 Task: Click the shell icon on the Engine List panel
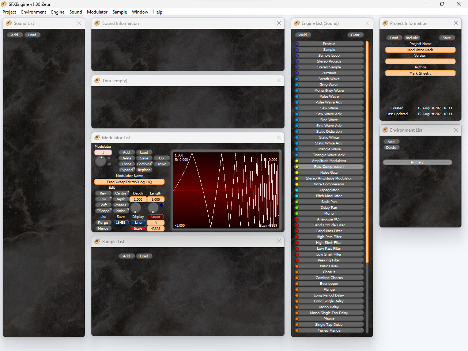coord(297,23)
